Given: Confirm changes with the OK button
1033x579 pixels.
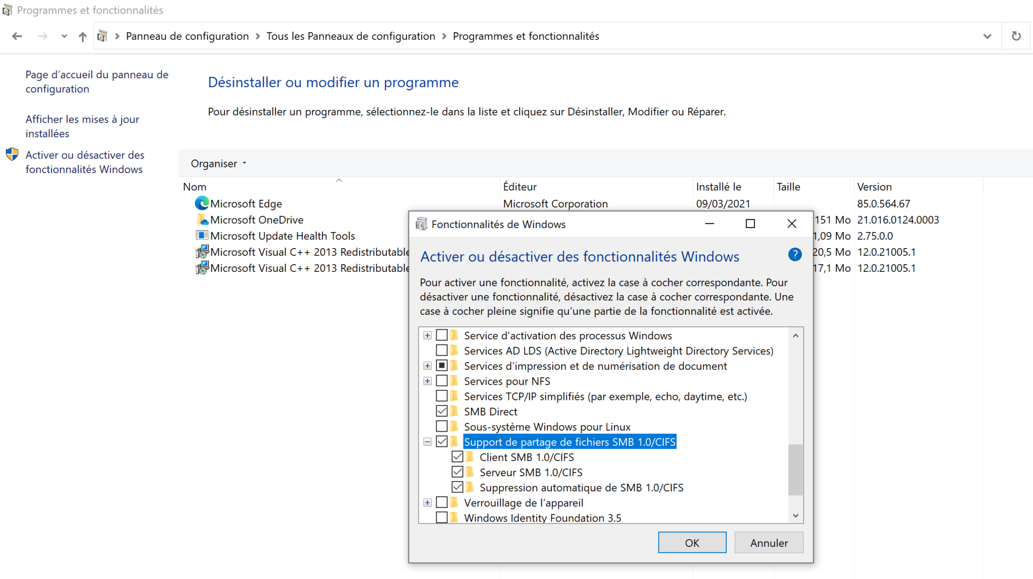Looking at the screenshot, I should tap(692, 542).
